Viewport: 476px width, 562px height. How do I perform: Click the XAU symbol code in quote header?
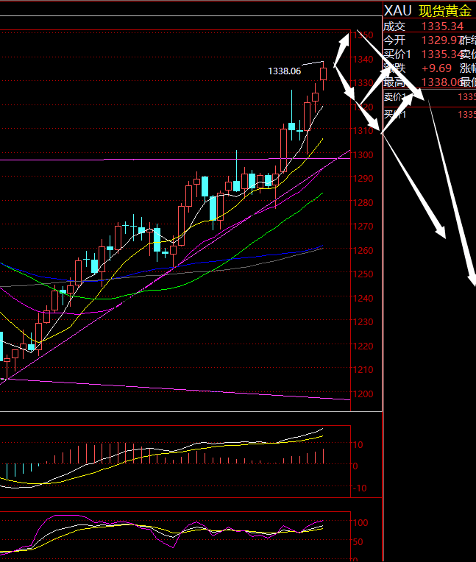pyautogui.click(x=397, y=10)
